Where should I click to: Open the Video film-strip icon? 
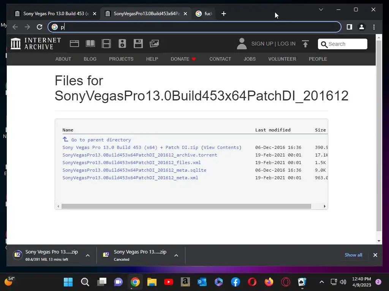click(106, 44)
